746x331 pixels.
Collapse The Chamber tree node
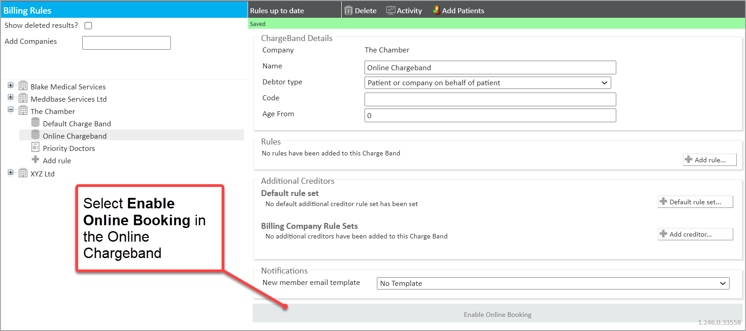[x=11, y=110]
